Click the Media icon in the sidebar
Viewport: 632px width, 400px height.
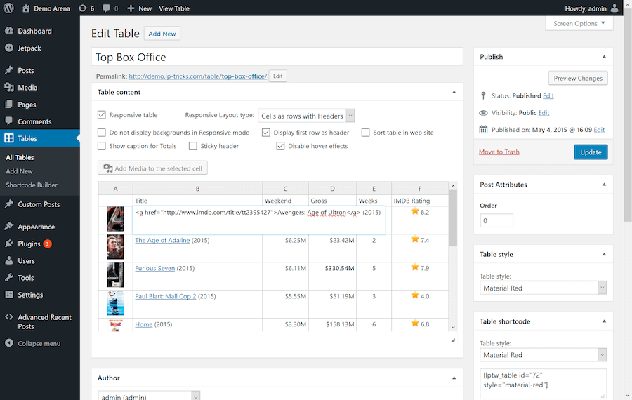9,87
